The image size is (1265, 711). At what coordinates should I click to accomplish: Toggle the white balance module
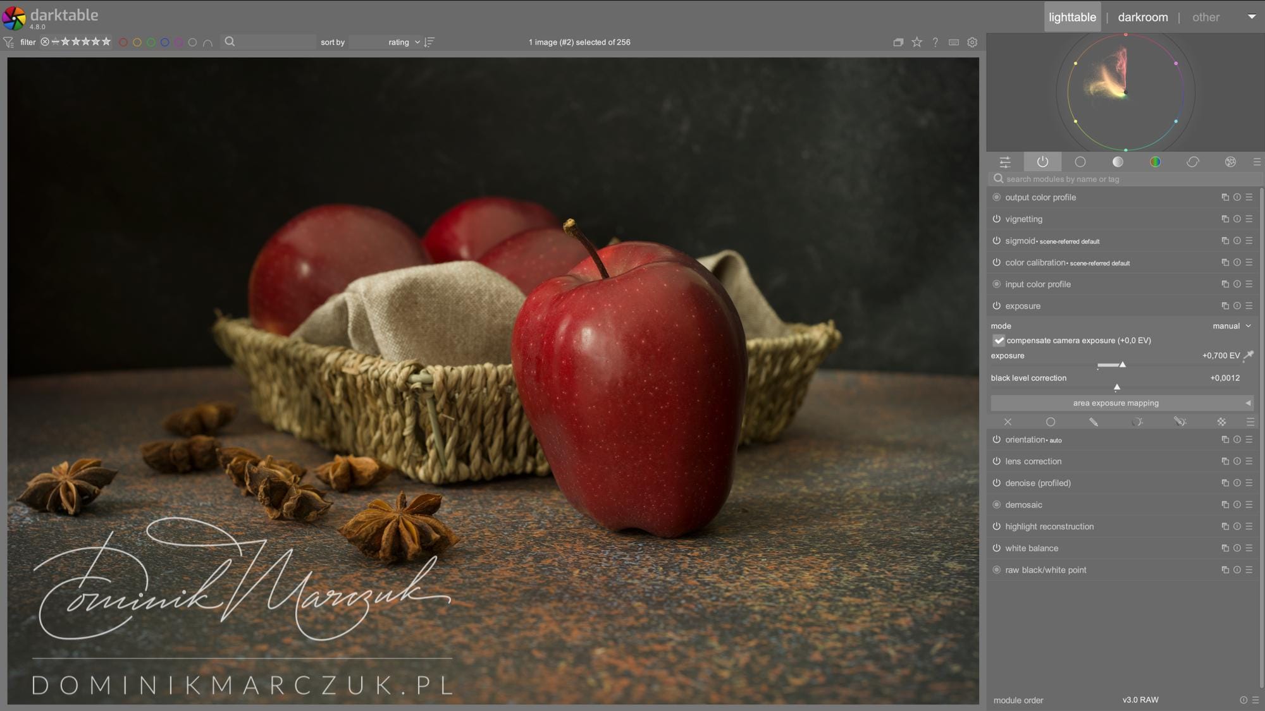click(x=997, y=548)
